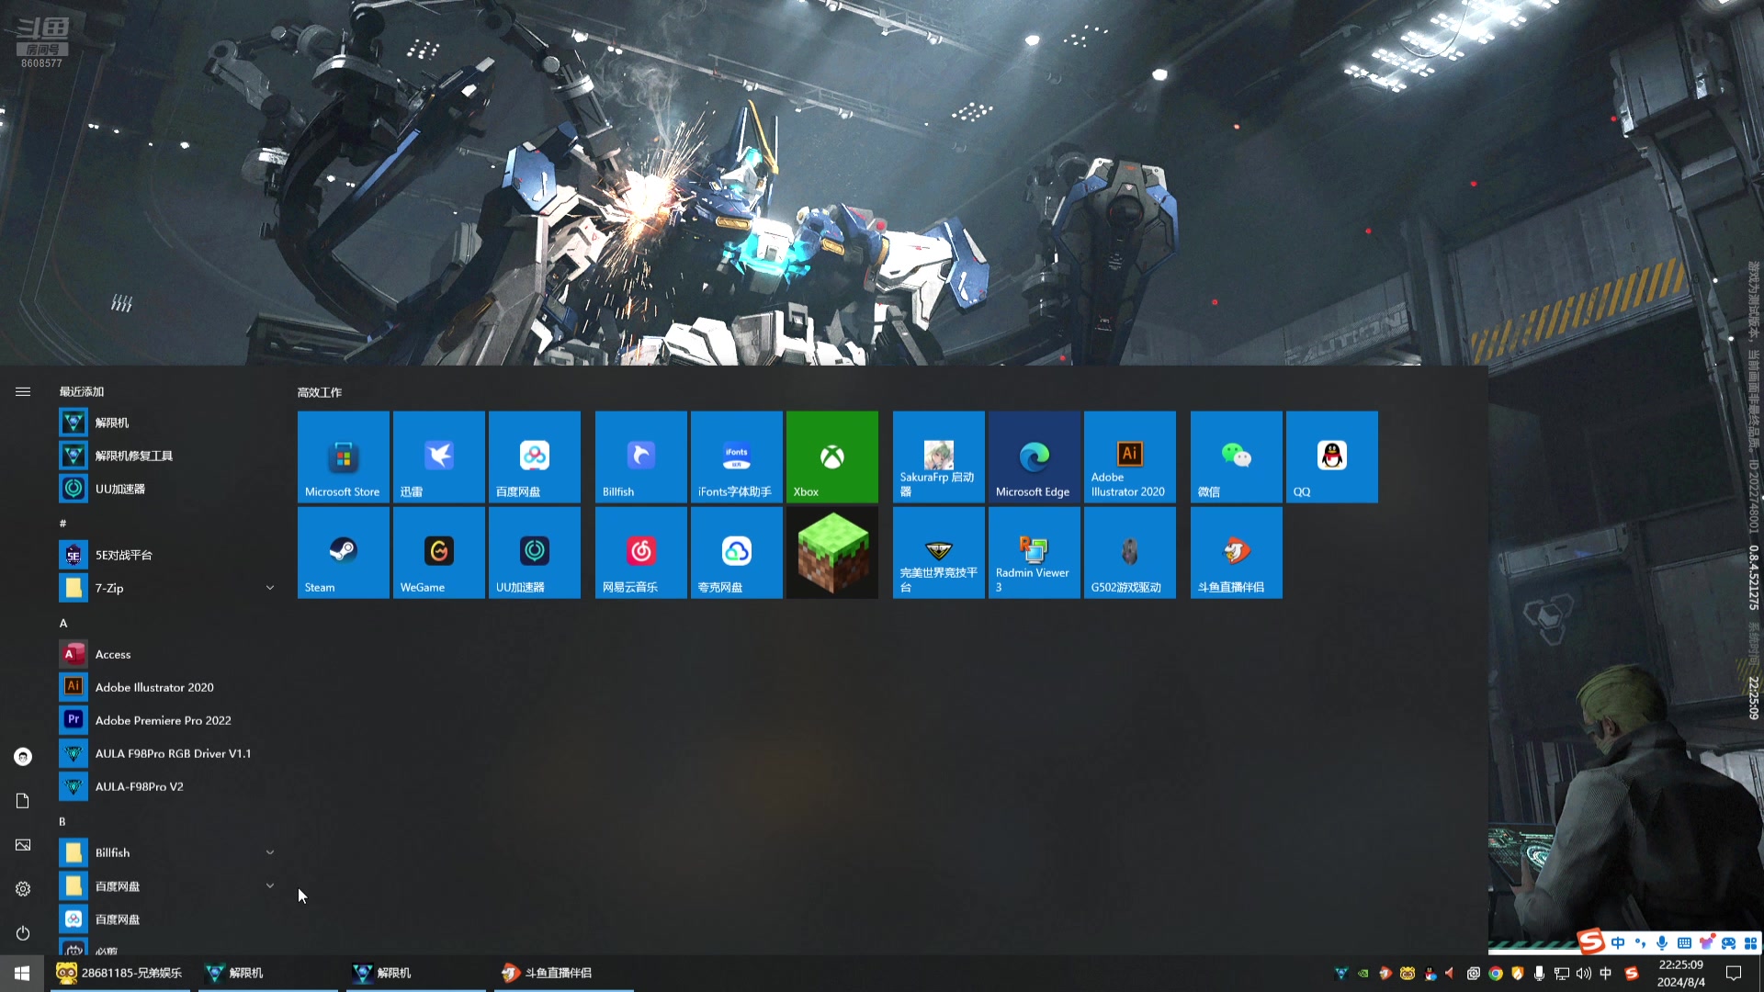Switch to 斗鱼直播伴侣 taskbar window

coord(564,973)
